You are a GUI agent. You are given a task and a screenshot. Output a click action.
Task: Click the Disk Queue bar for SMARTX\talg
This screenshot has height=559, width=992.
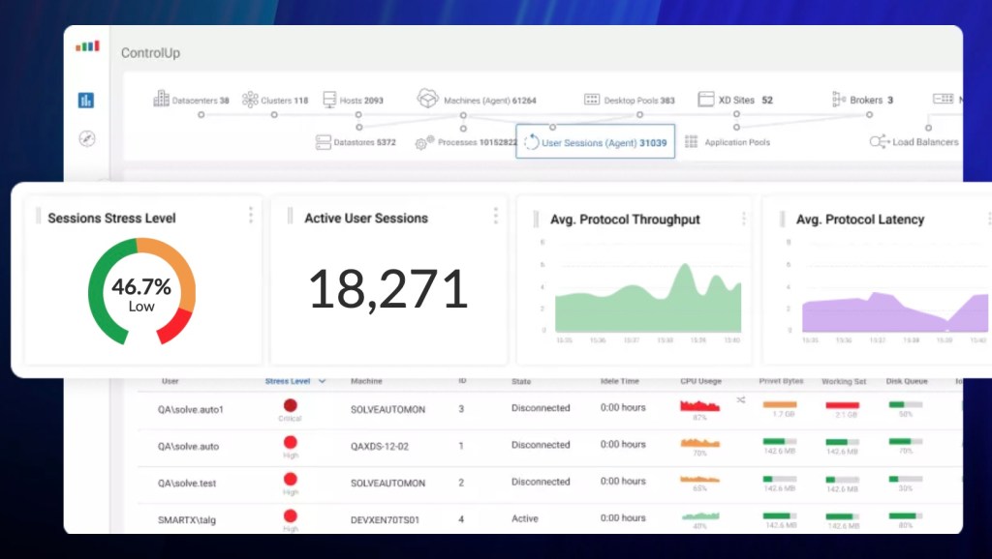(906, 516)
